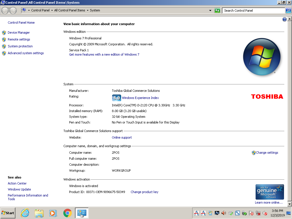Click the Ask for Genuine Microsoft Software logo
Image resolution: width=292 pixels, height=219 pixels.
point(269,192)
